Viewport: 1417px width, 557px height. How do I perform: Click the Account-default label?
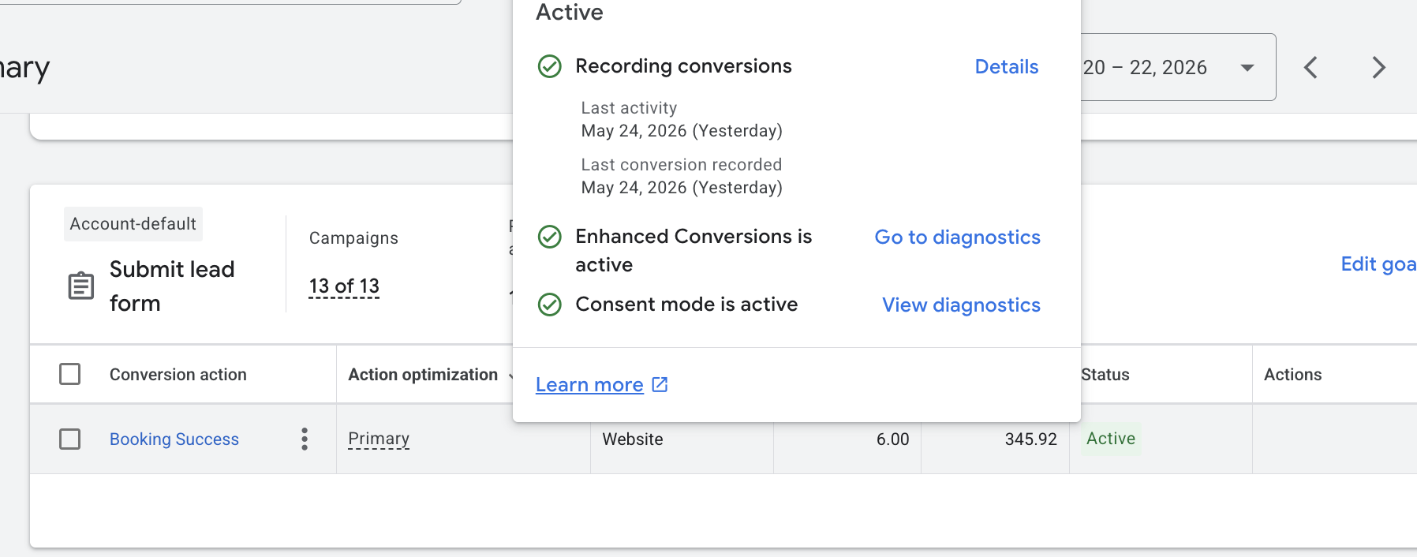pos(133,224)
